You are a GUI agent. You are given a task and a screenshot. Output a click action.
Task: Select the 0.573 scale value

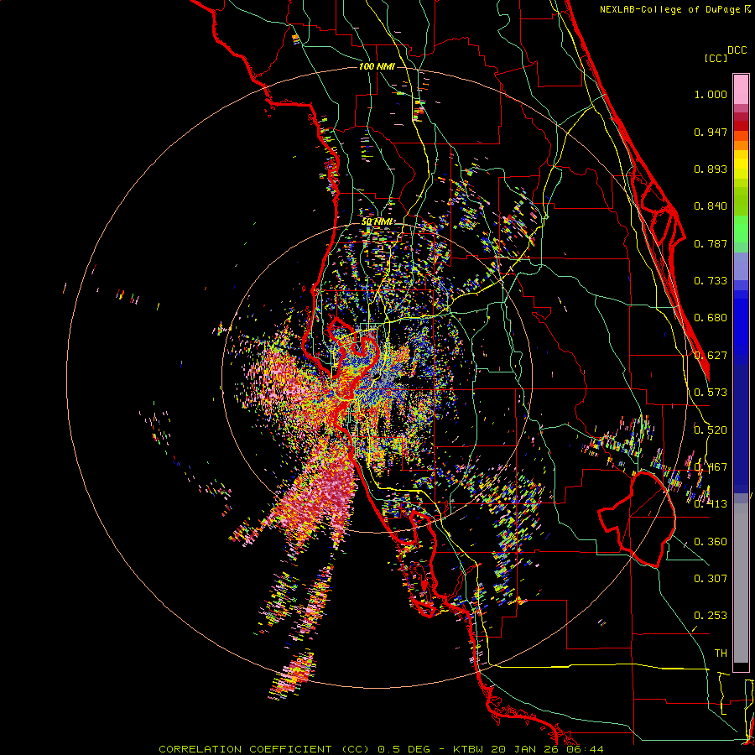tap(711, 393)
